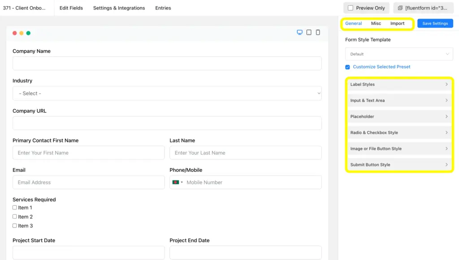The width and height of the screenshot is (459, 260).
Task: Open the phone country flag selector
Action: 178,182
